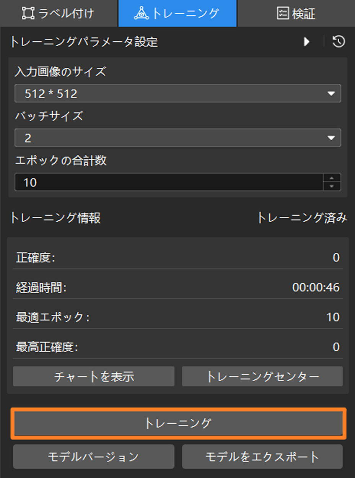
Task: Switch to the 検証 tab
Action: point(296,13)
